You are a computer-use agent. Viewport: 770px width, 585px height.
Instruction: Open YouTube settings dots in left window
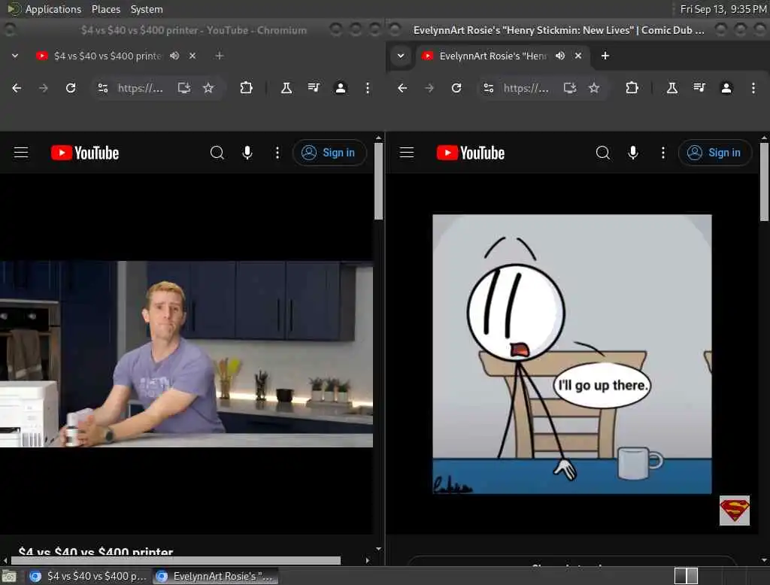click(x=277, y=153)
